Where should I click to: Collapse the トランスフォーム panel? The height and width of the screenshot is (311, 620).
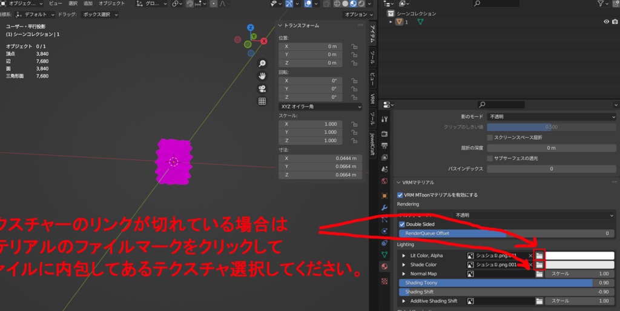tap(280, 25)
